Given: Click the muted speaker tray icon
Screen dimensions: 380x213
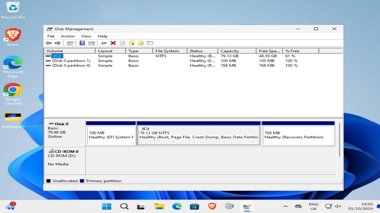Looking at the screenshot, I should [338, 206].
